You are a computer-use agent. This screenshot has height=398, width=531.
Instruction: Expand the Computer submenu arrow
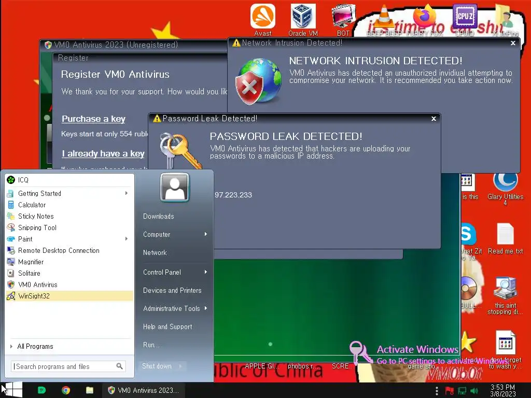pyautogui.click(x=205, y=234)
